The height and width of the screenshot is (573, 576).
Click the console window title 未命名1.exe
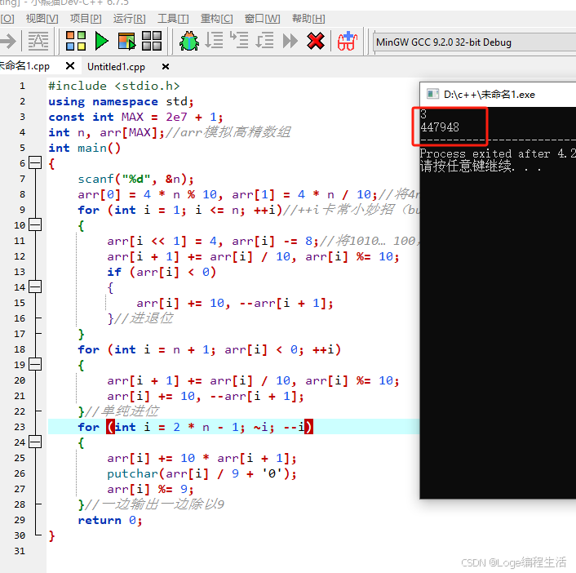coord(490,95)
